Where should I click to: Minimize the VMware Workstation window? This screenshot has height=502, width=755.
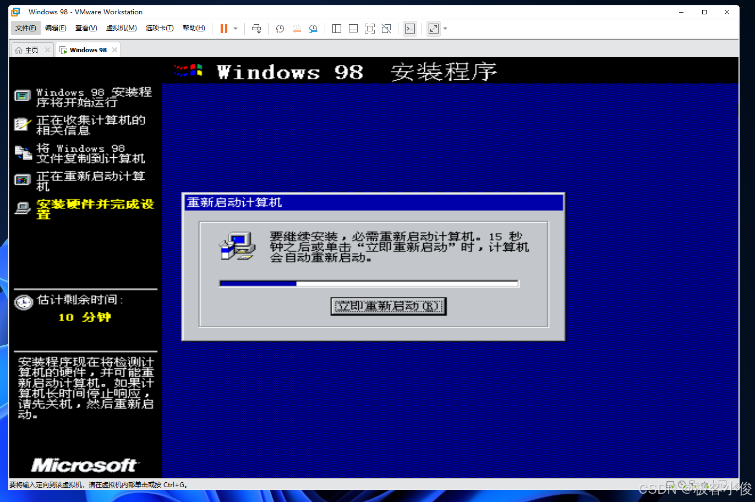[x=682, y=12]
